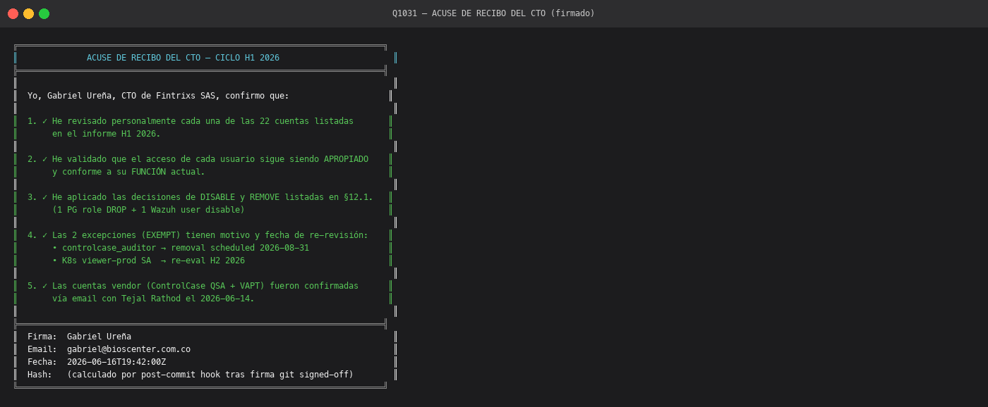Click the window title 'Q1031 — ACUSE DE RECIBO DEL CTO (firmado)'
988x407 pixels.
pyautogui.click(x=493, y=13)
